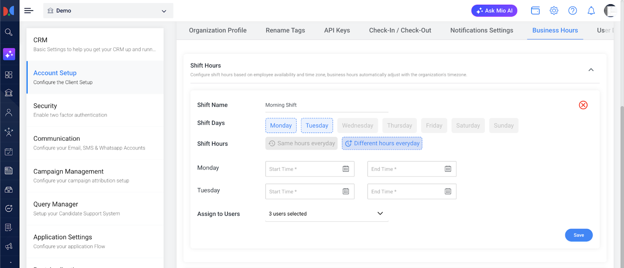Enable Wednesday as a shift day
Image resolution: width=624 pixels, height=268 pixels.
pos(357,125)
